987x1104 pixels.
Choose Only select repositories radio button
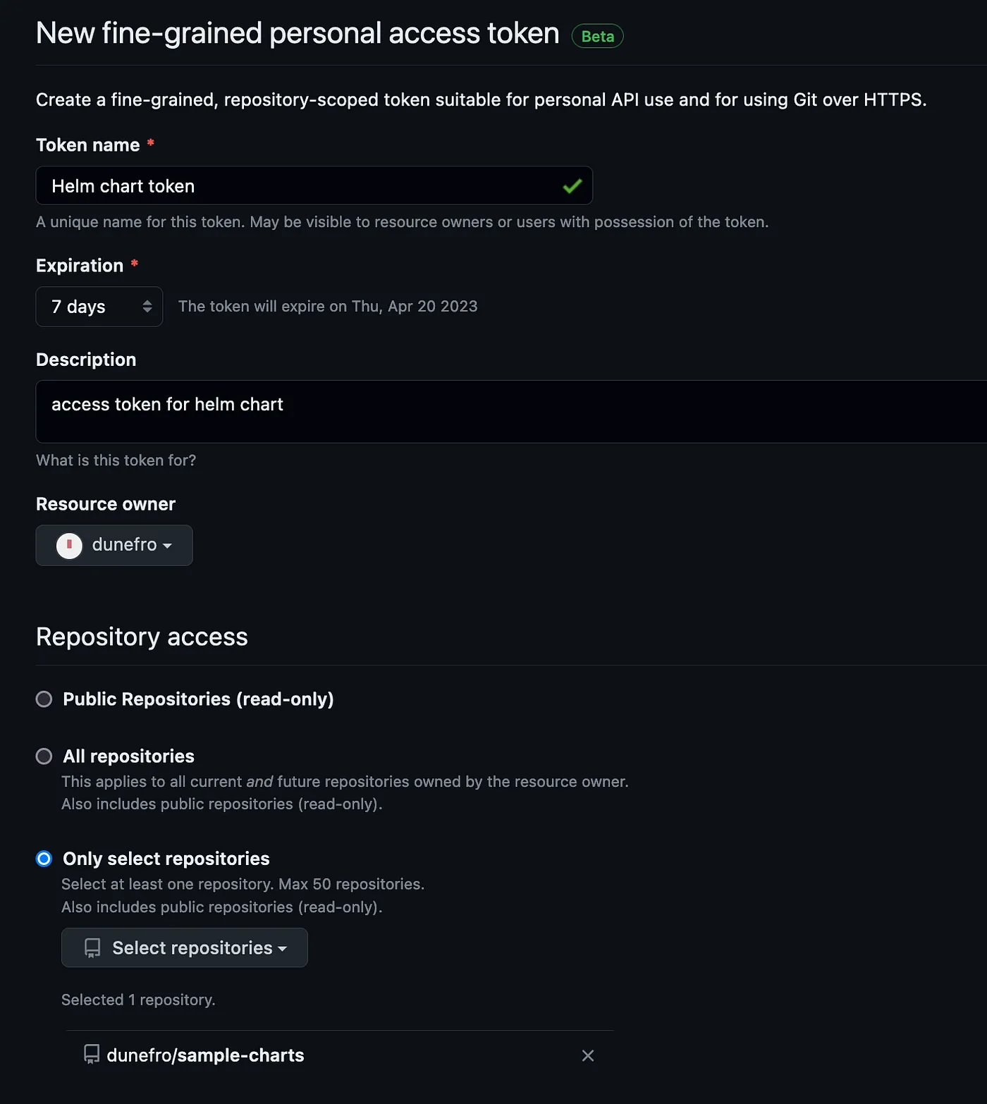pos(44,859)
